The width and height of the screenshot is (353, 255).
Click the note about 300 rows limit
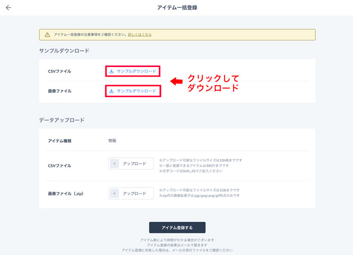194,166
